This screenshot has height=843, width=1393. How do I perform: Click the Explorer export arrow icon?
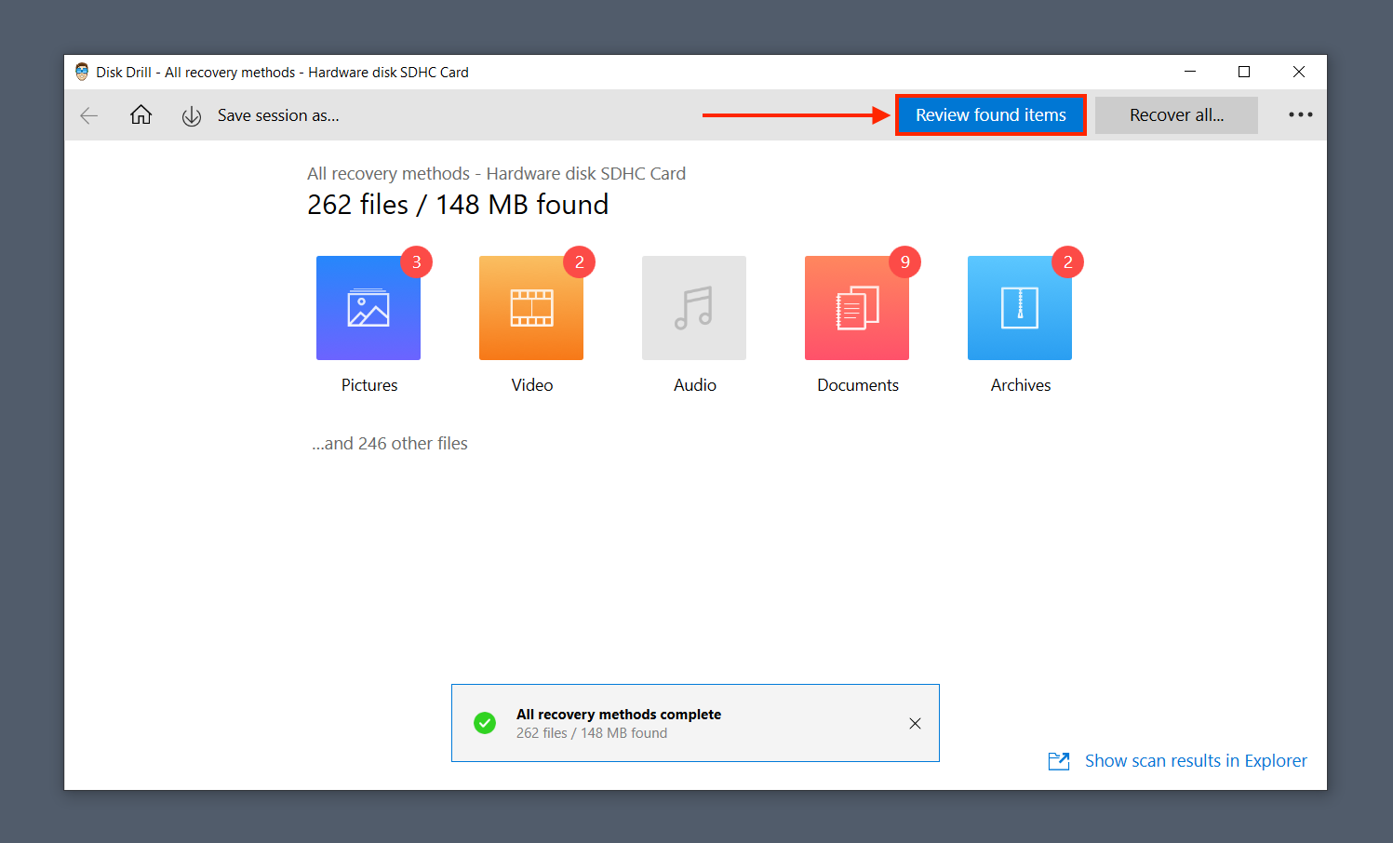coord(1059,761)
